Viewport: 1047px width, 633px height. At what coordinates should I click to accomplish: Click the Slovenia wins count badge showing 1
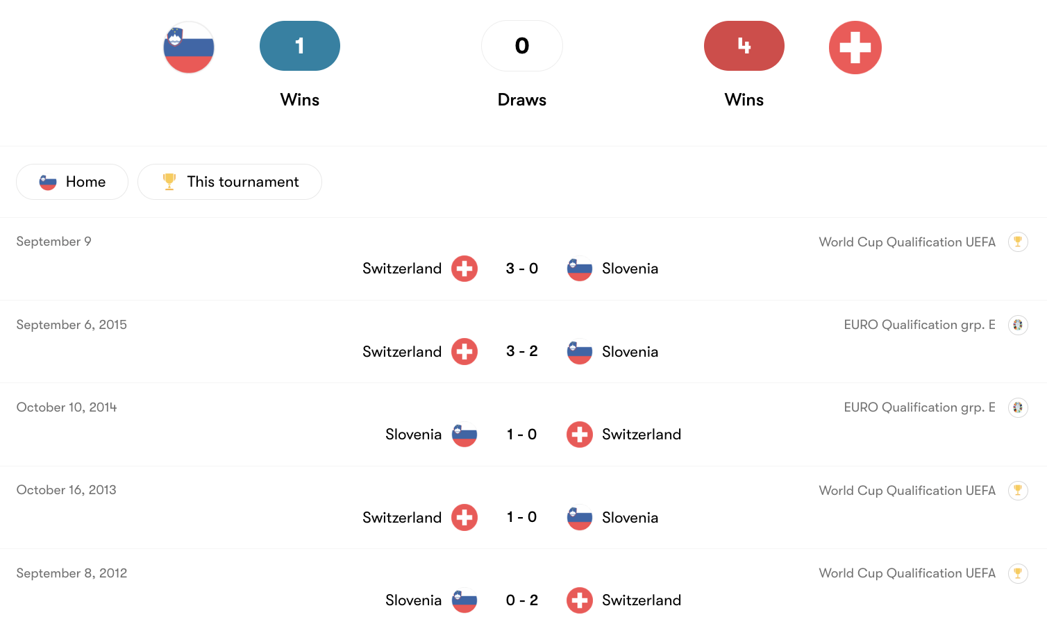click(300, 46)
